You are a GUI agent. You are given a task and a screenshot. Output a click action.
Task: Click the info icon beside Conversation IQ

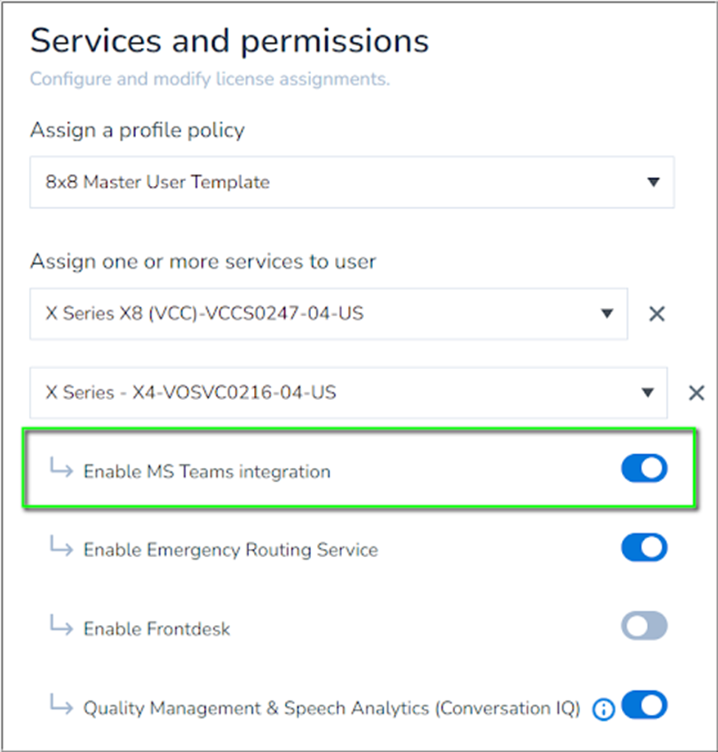(603, 709)
